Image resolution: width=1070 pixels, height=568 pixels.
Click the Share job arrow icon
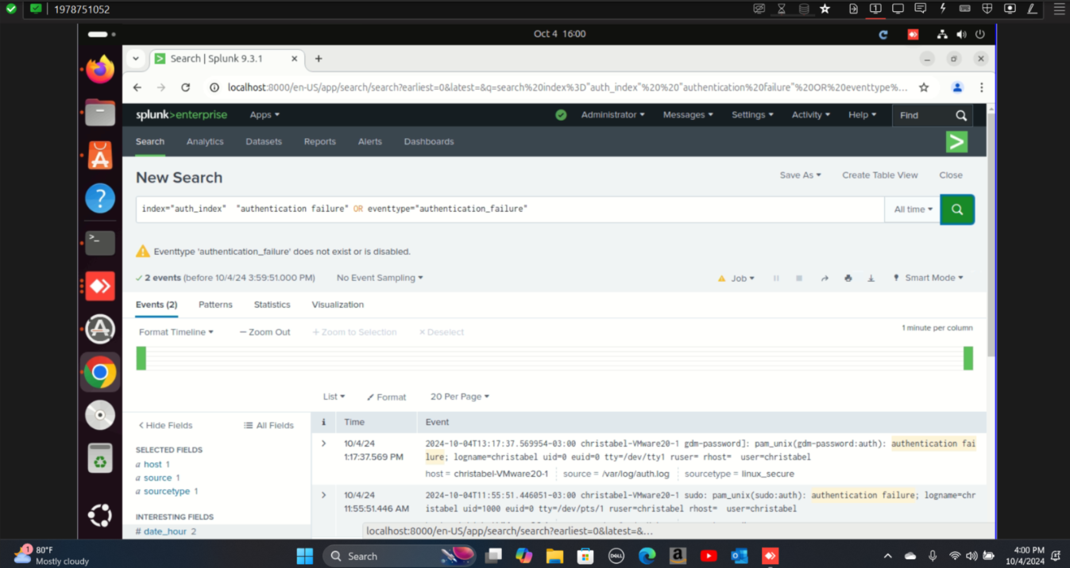[x=825, y=278]
